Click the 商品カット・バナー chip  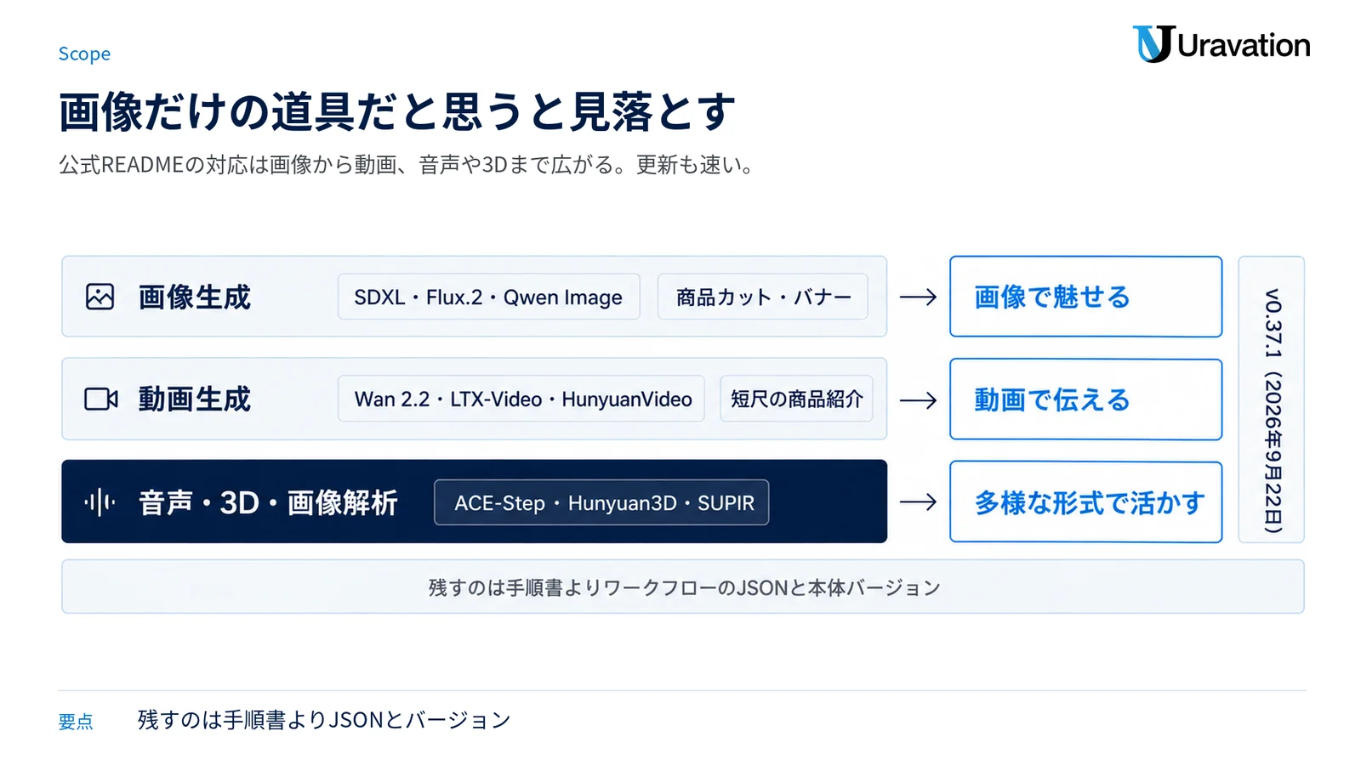[763, 297]
